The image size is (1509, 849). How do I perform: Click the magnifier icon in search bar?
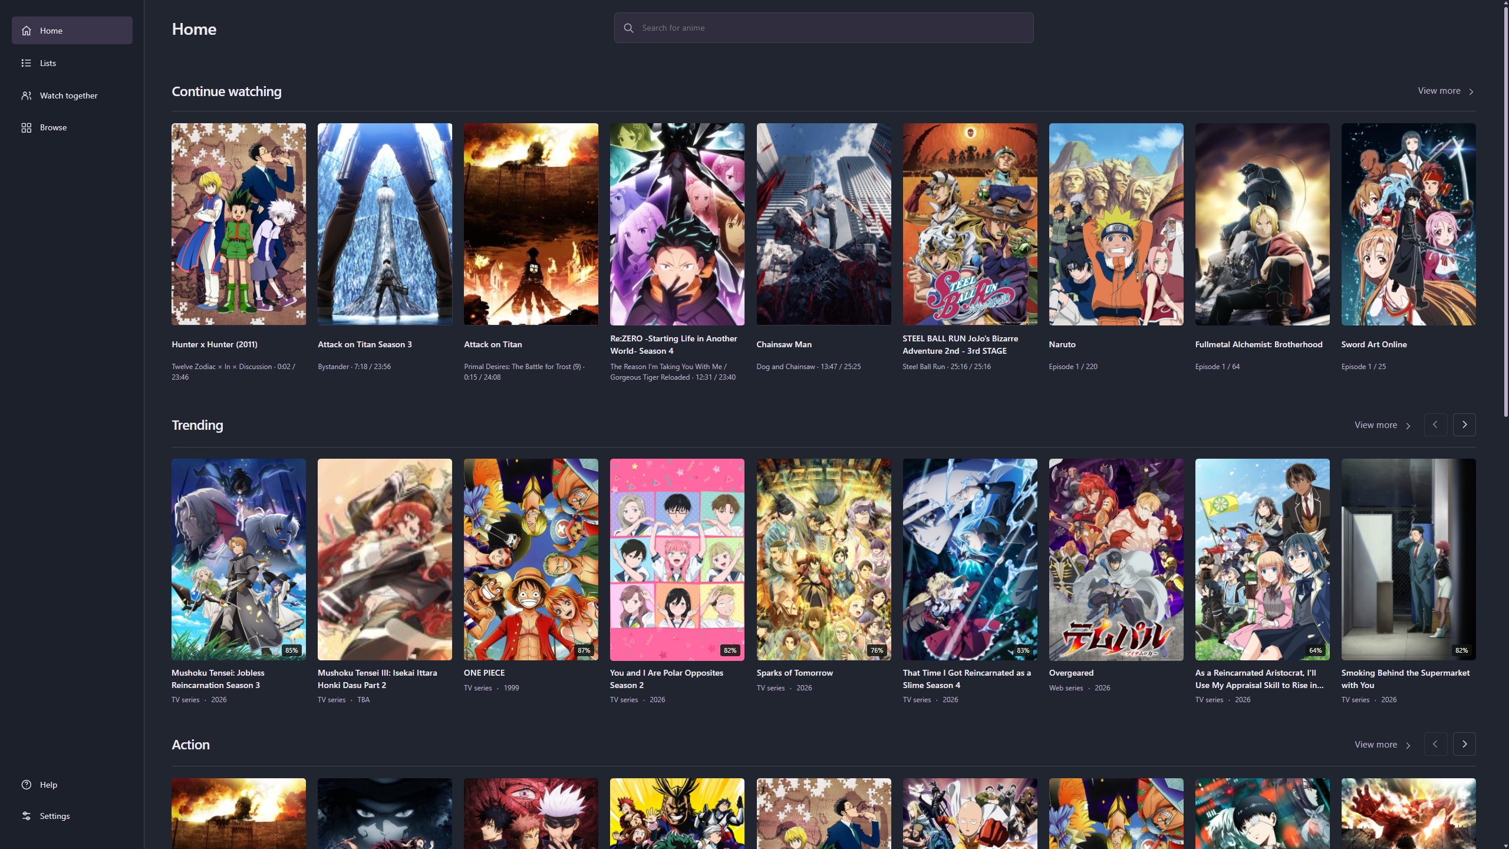[628, 28]
